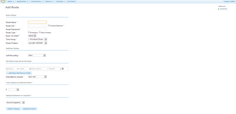The height and width of the screenshot is (114, 236).
Task: Click the help icon next to Music On Hold
Action: coord(19,35)
